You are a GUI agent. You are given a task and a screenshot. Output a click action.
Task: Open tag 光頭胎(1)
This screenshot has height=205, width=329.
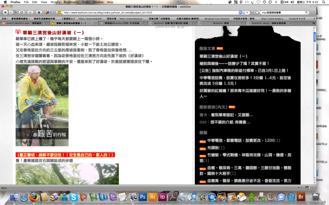pyautogui.click(x=216, y=148)
